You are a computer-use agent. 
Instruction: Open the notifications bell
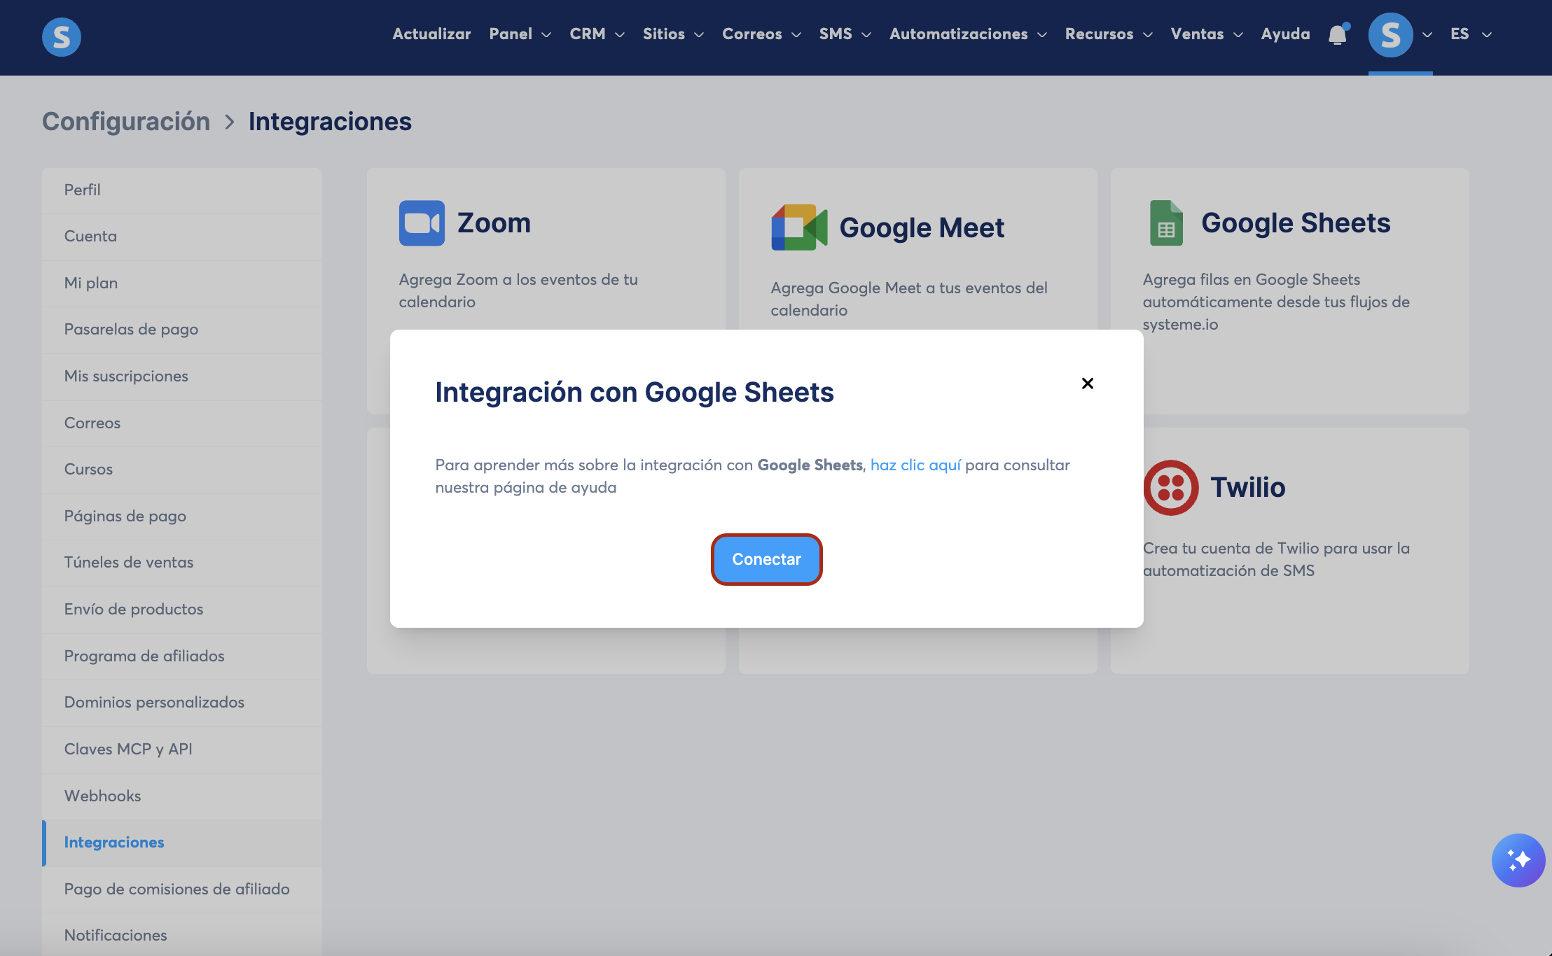coord(1338,34)
